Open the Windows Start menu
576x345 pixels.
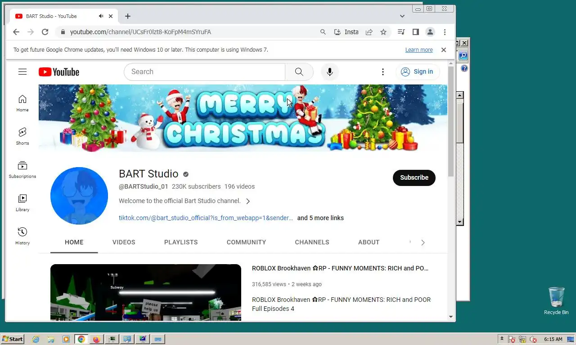13,339
